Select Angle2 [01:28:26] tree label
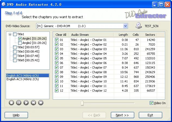This screenshot has width=172, height=122. tap(34, 43)
